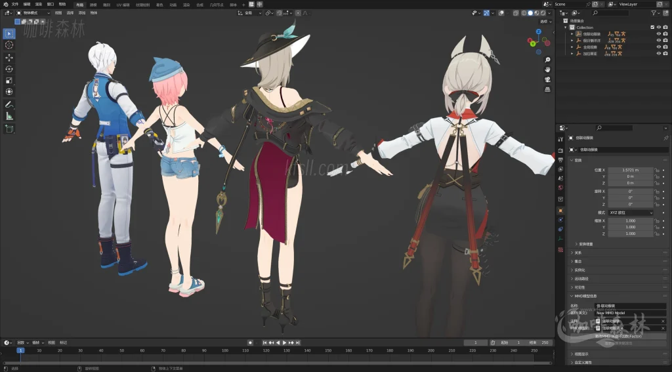Image resolution: width=672 pixels, height=372 pixels.
Task: Open the Object Constraints properties tab
Action: (560, 229)
